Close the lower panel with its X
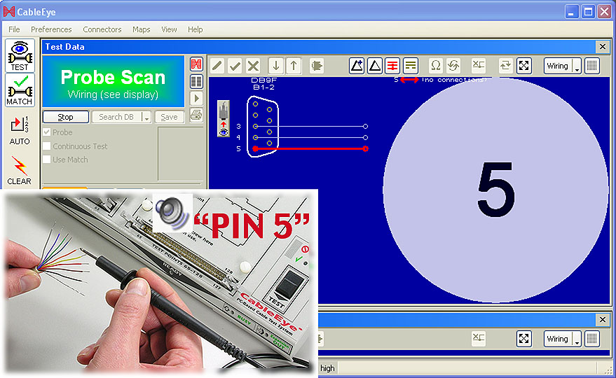616x378 pixels. tap(602, 320)
